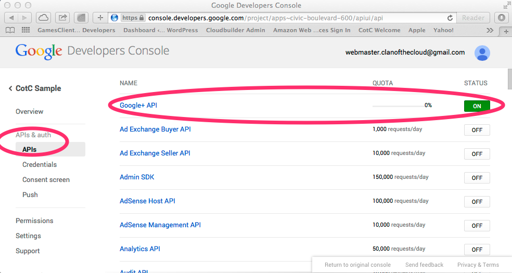The image size is (512, 273).
Task: Open the AdSense Management API link
Action: click(160, 225)
